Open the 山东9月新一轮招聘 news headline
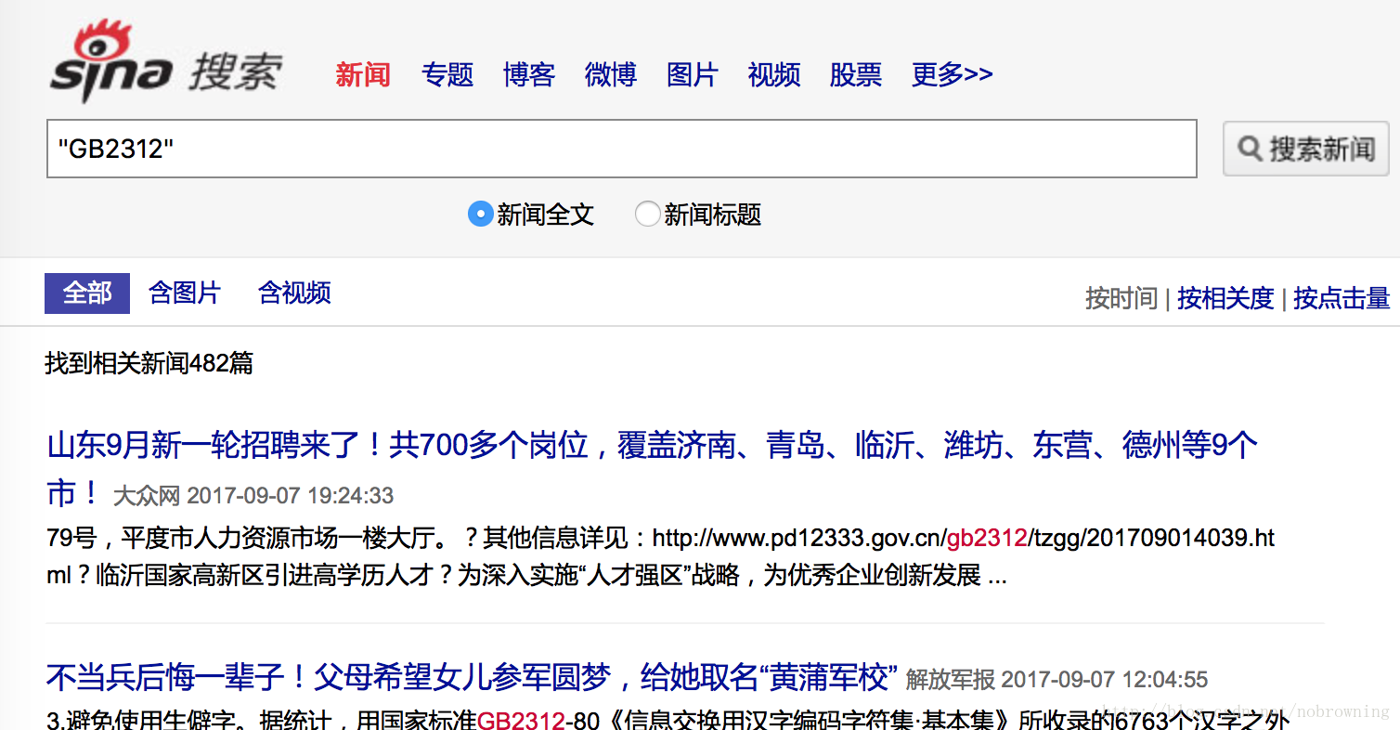 [652, 469]
